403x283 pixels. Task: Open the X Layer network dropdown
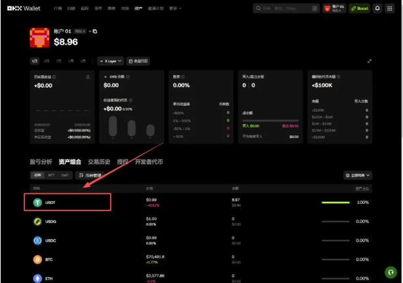coord(111,61)
